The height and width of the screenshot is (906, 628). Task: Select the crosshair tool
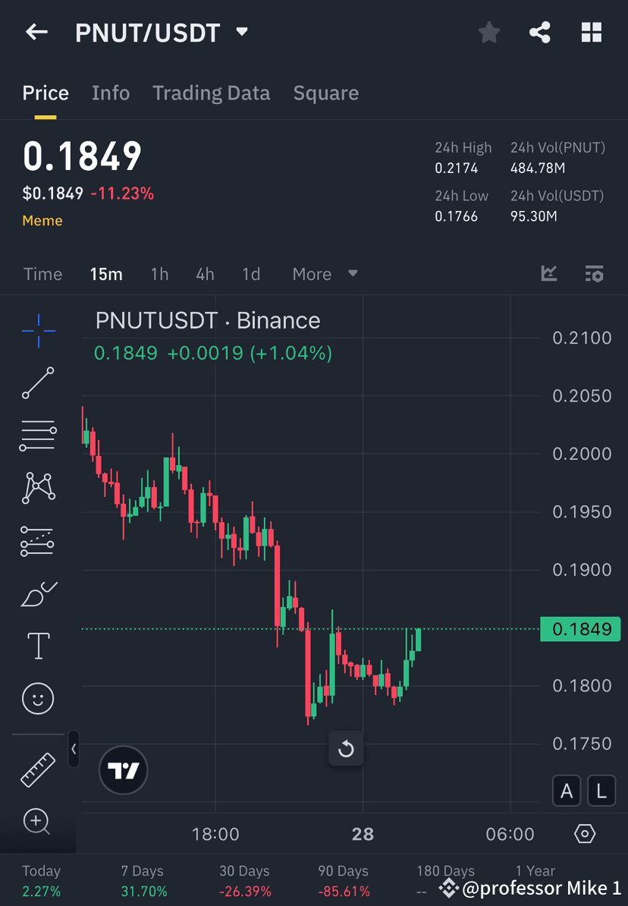[x=38, y=330]
